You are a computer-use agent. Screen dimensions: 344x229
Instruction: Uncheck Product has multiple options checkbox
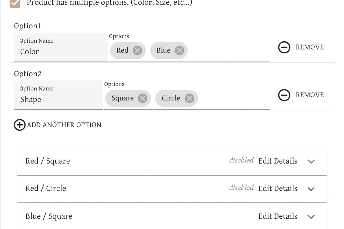click(15, 3)
